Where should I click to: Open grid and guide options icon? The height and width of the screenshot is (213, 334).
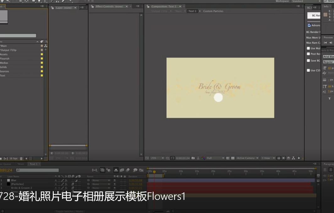click(x=168, y=158)
